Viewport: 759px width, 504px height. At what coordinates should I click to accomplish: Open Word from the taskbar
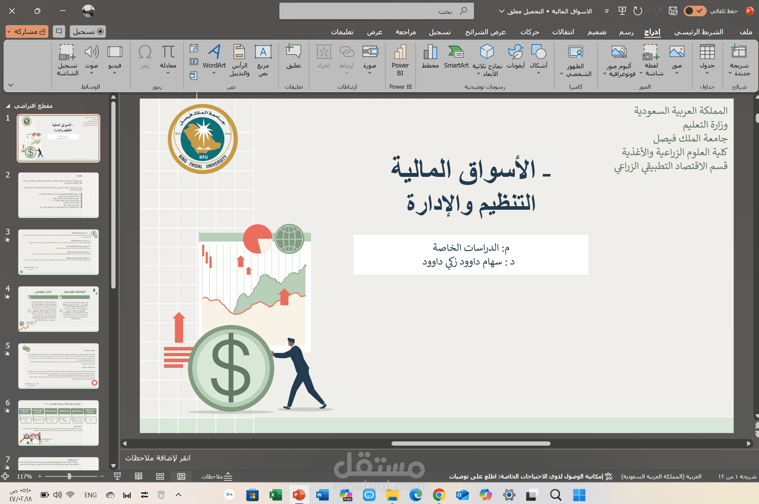pos(322,495)
